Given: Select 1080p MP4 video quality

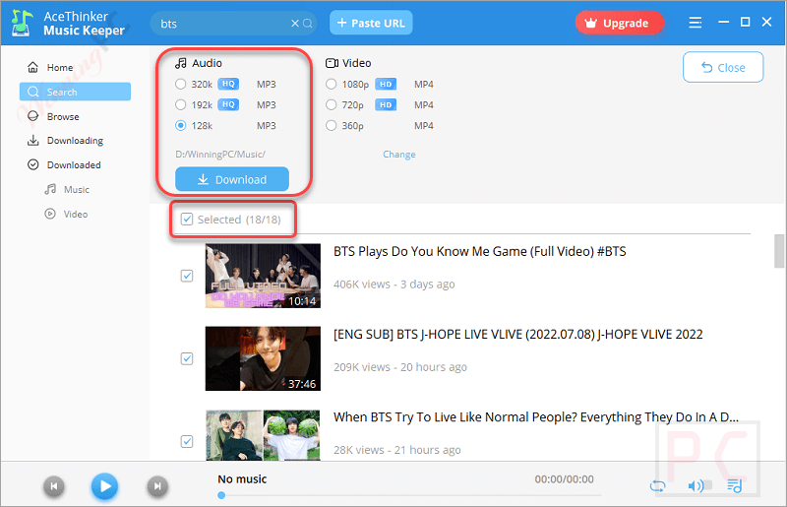Looking at the screenshot, I should (332, 85).
